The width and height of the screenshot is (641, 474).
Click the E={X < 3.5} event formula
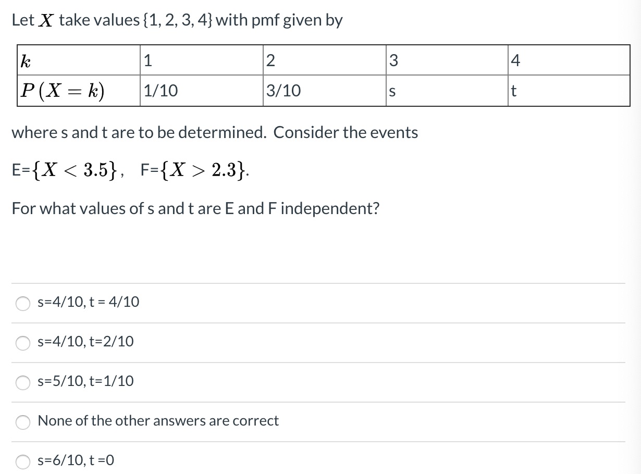click(67, 170)
